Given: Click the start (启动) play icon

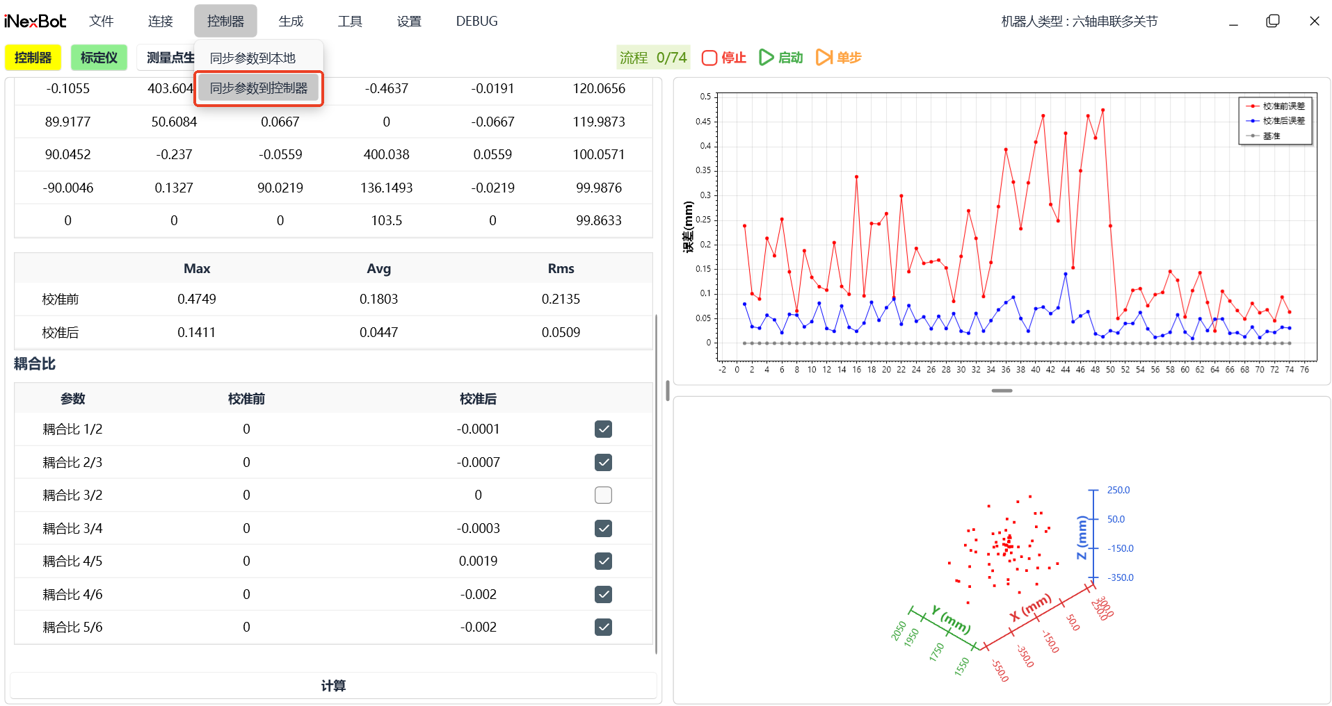Looking at the screenshot, I should tap(766, 58).
